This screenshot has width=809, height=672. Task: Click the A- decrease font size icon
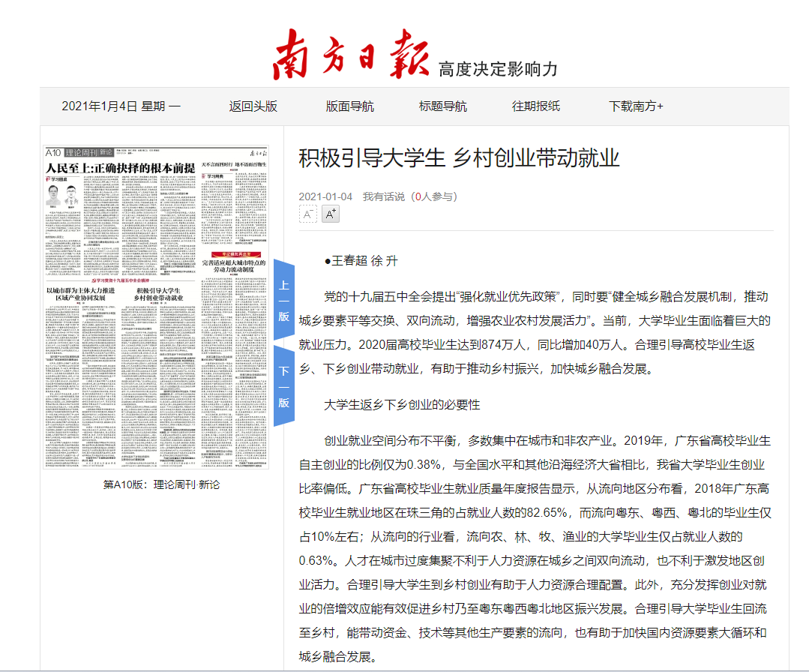(307, 214)
